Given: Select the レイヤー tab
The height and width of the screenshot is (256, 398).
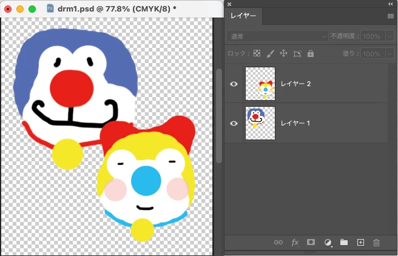Looking at the screenshot, I should point(243,16).
